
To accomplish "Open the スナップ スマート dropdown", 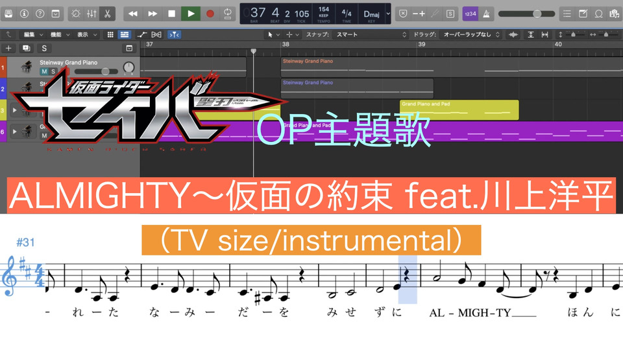I will tap(371, 34).
